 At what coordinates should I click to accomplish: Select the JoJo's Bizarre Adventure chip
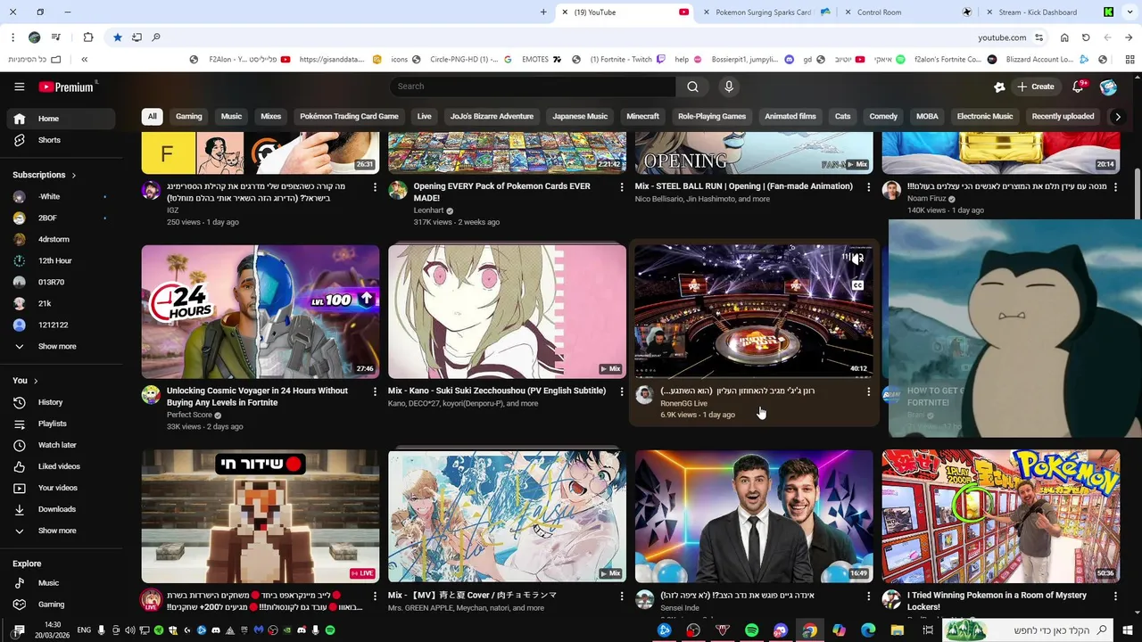(492, 117)
